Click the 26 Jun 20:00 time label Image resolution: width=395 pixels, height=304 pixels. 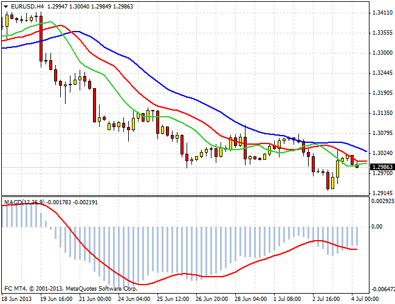click(212, 299)
